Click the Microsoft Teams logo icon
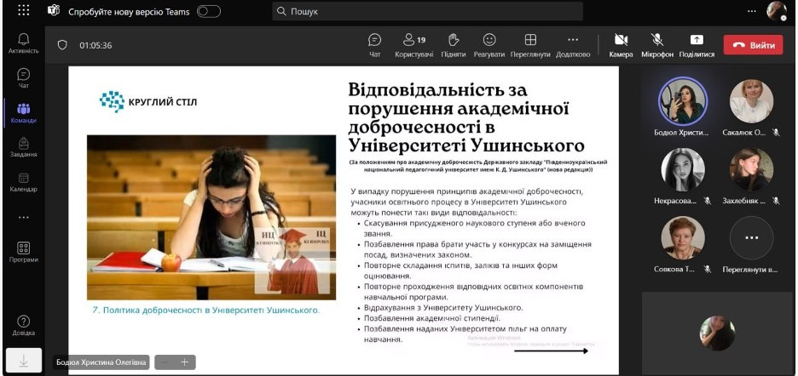The width and height of the screenshot is (798, 376). tap(54, 11)
